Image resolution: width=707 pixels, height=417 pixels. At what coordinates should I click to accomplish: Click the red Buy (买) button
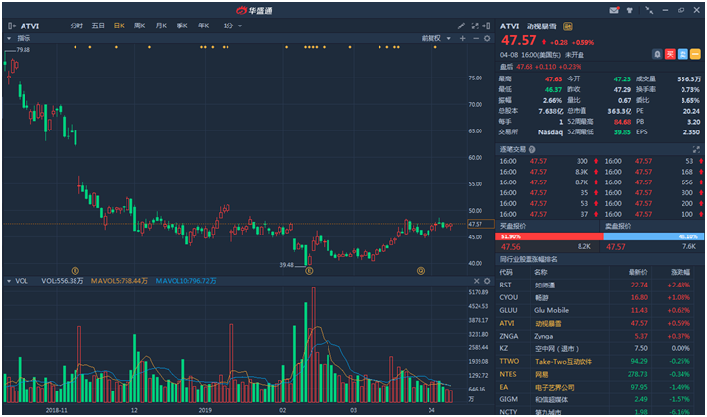[671, 54]
